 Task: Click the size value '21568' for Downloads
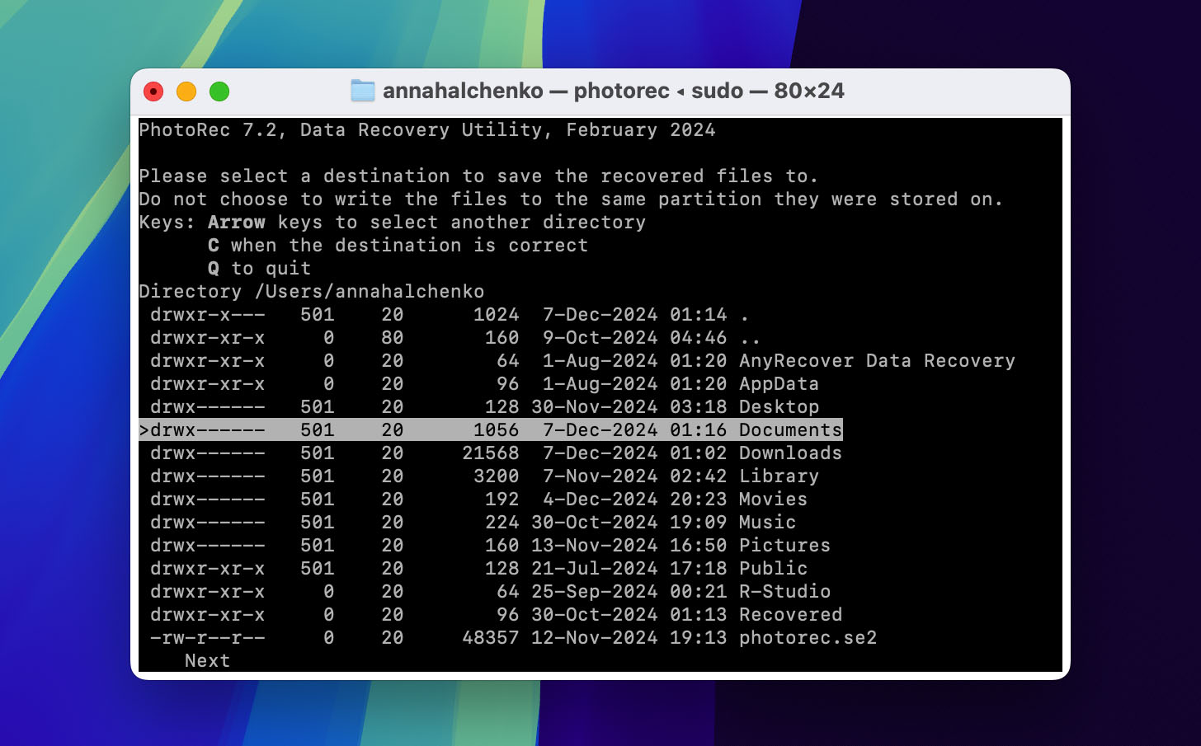click(491, 453)
